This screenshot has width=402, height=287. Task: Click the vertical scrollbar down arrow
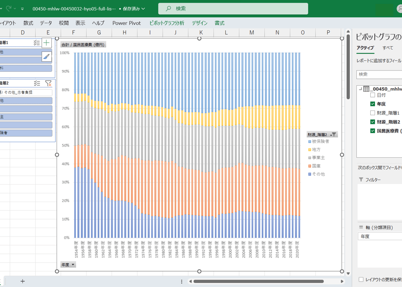pyautogui.click(x=348, y=274)
